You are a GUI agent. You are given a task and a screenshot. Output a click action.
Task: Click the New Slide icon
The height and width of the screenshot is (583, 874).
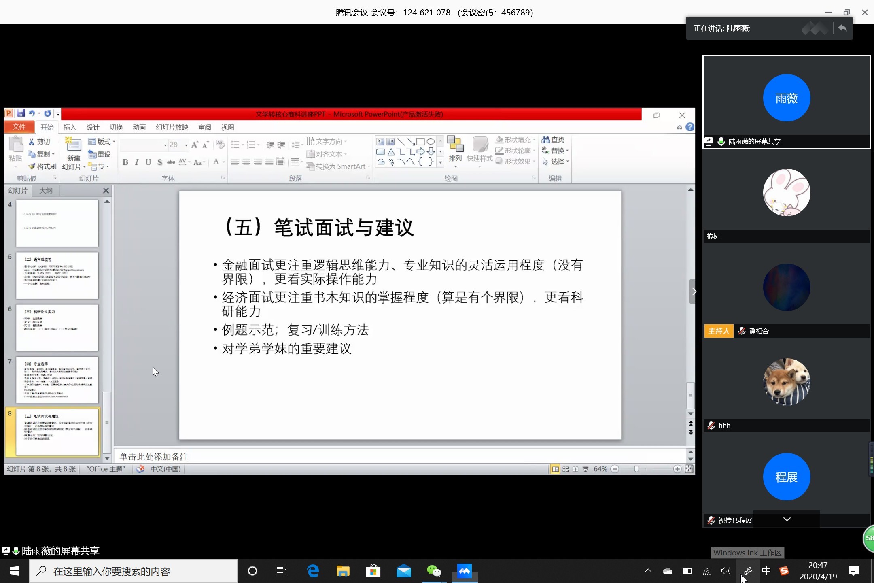point(73,145)
